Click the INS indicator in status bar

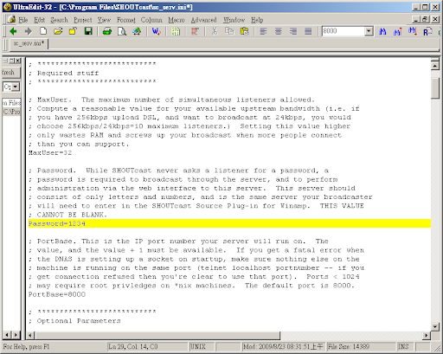[x=404, y=346]
